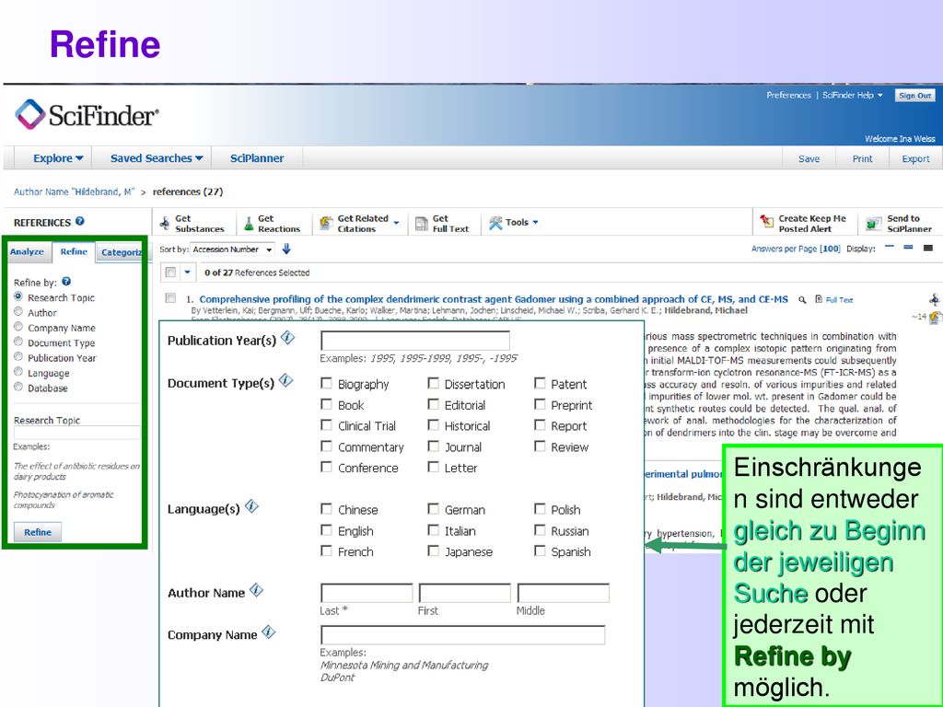Click the Refine by help icon
Screen dimensions: 943x707
pyautogui.click(x=66, y=282)
